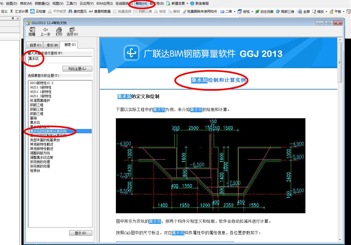Select topic 桩承台
Viewport: 351px width, 245px height.
pos(35,171)
